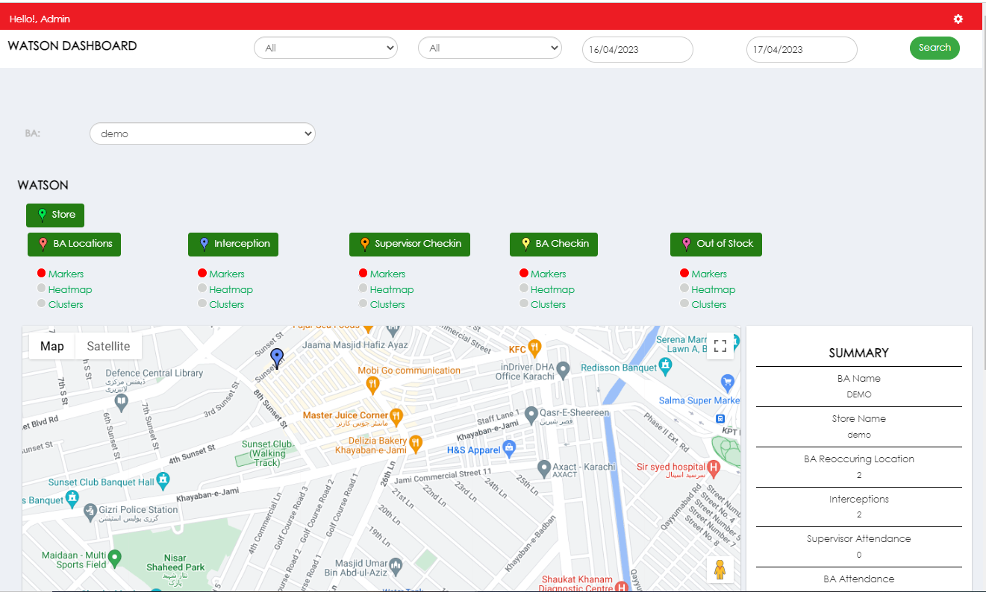Select Markers radio under BA Locations
The height and width of the screenshot is (592, 986).
[x=42, y=273]
